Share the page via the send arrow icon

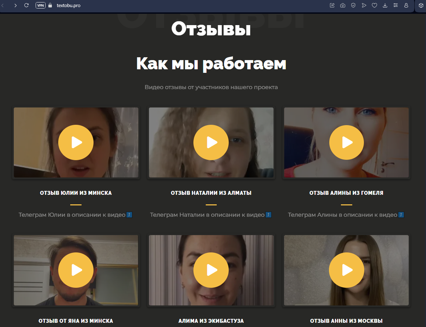tap(364, 5)
